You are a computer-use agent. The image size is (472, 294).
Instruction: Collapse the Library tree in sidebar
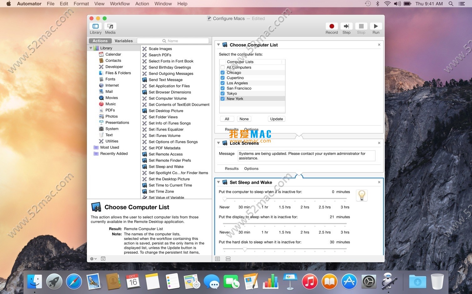tap(91, 48)
